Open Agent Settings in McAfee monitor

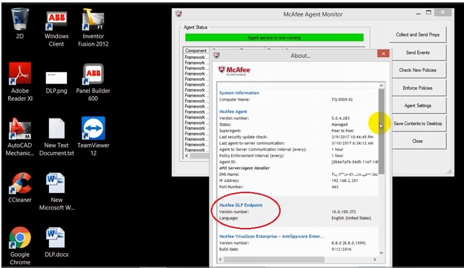click(x=418, y=106)
